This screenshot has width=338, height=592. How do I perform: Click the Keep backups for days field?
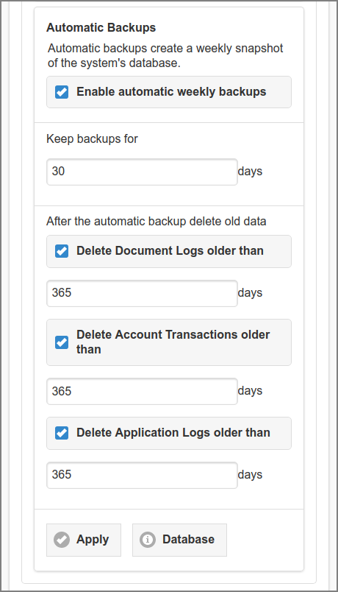point(142,172)
